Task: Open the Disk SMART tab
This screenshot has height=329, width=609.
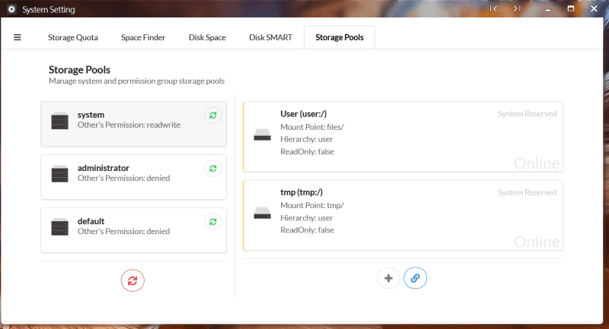Action: coord(271,37)
